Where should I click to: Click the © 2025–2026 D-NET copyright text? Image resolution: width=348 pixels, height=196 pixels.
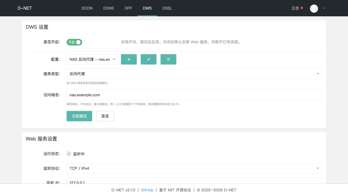[217, 190]
